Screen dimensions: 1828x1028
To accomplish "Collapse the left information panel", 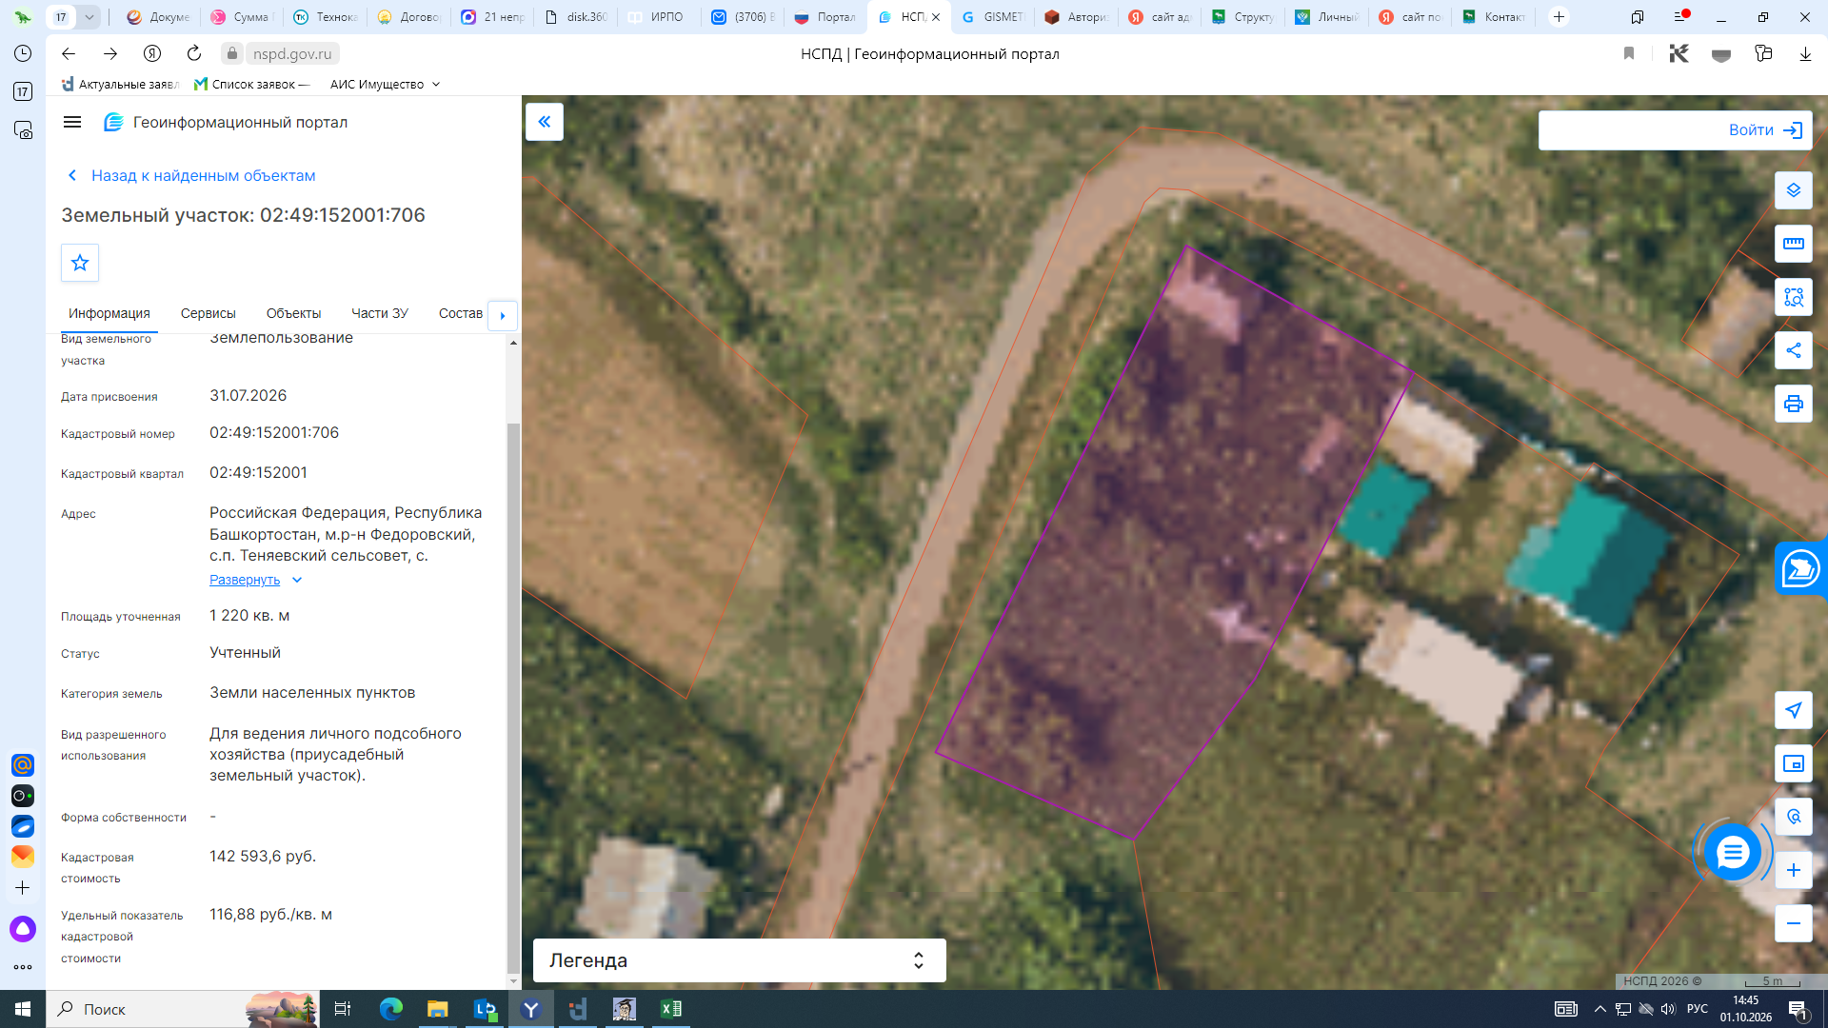I will point(545,122).
